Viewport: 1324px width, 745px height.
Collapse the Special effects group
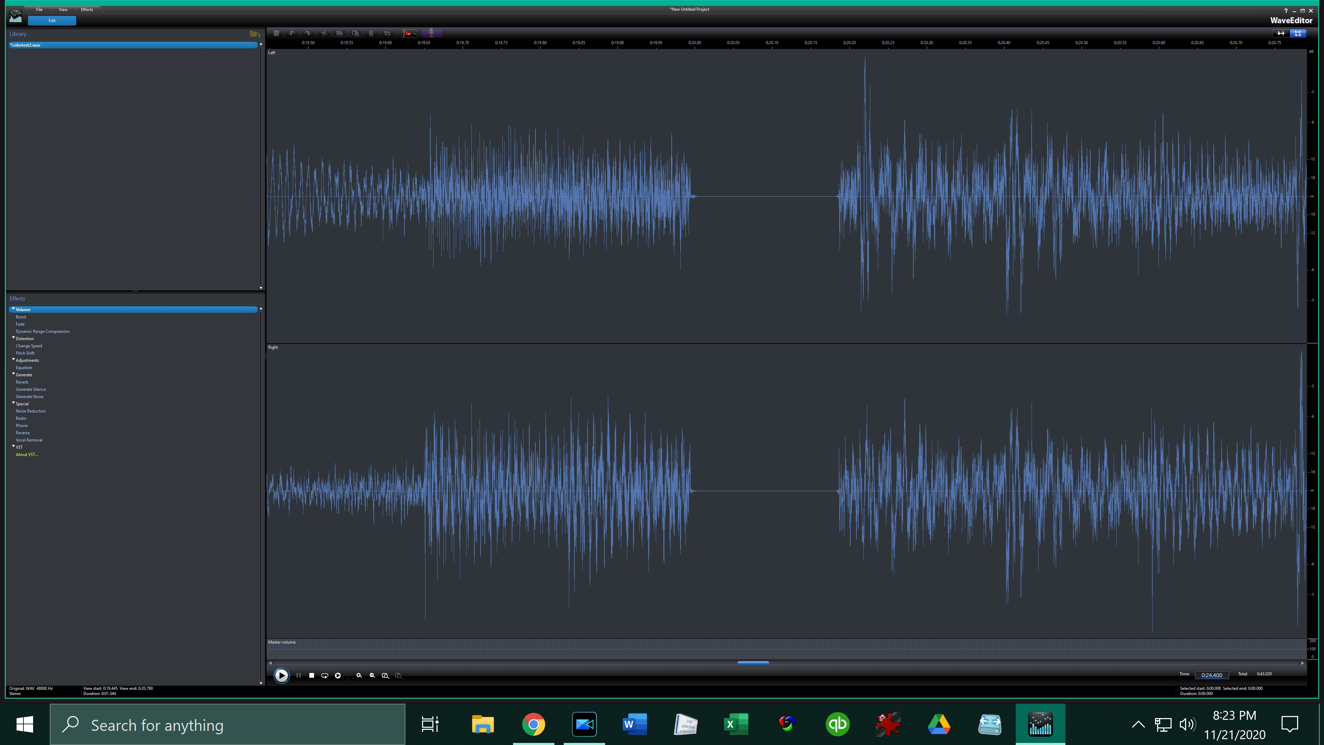click(x=13, y=403)
